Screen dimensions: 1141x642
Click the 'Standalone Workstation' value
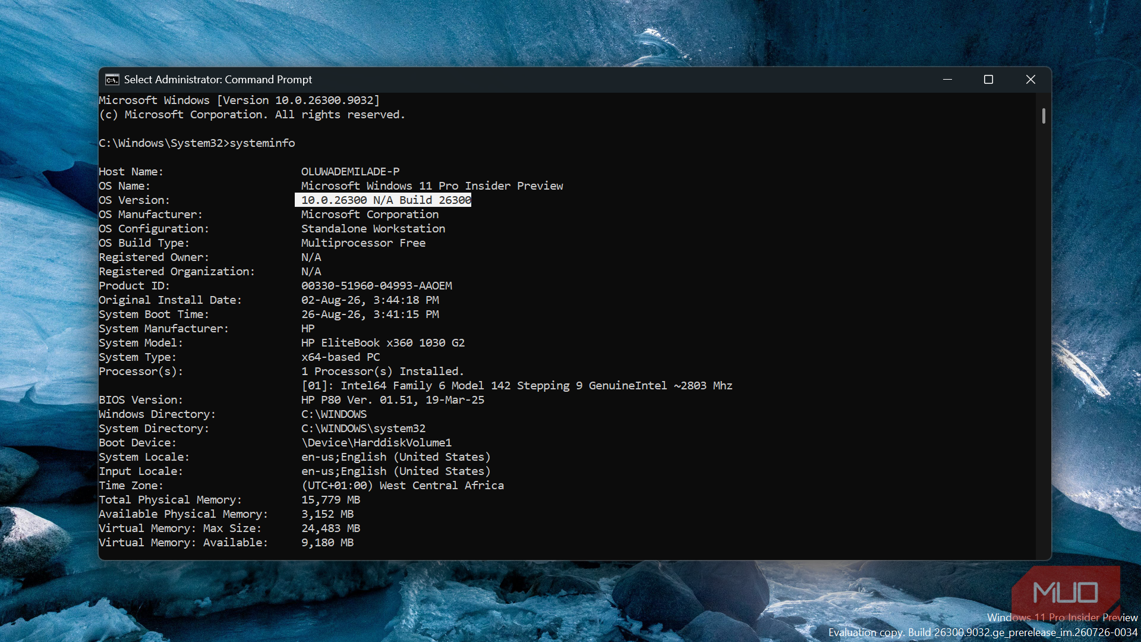click(x=373, y=229)
